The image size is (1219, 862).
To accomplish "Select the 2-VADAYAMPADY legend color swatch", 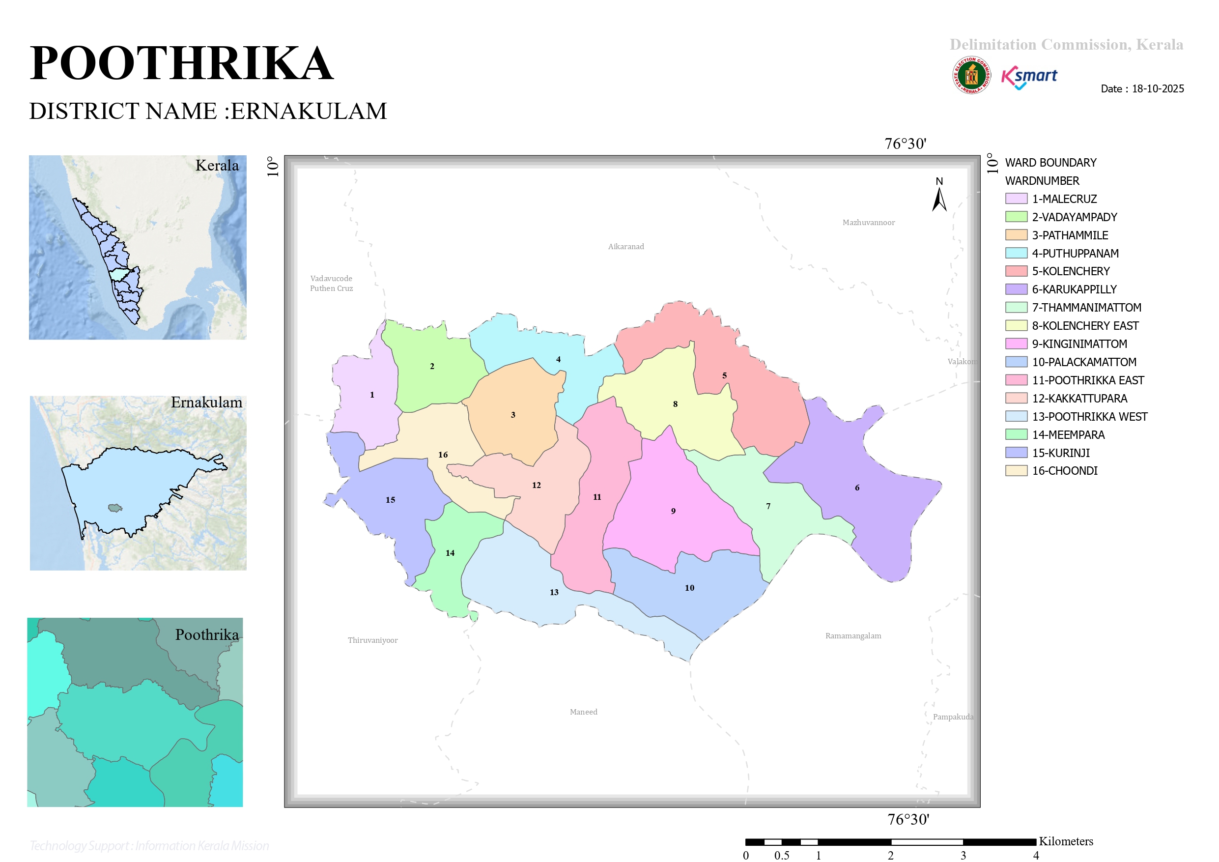I will click(x=1016, y=217).
